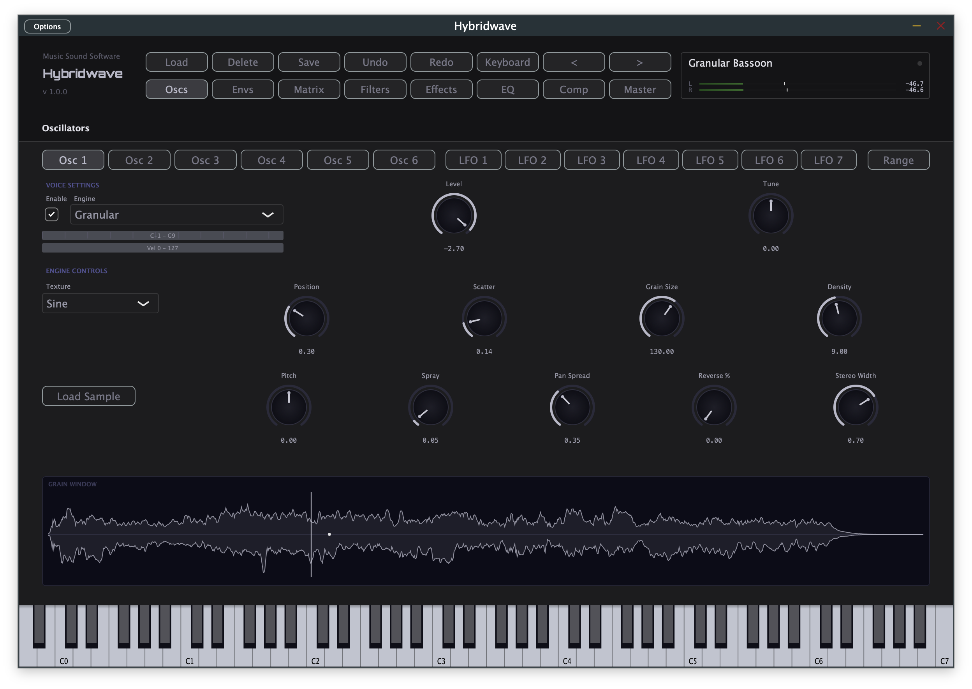Image resolution: width=972 pixels, height=689 pixels.
Task: Click the Stereo Width knob
Action: pyautogui.click(x=855, y=407)
